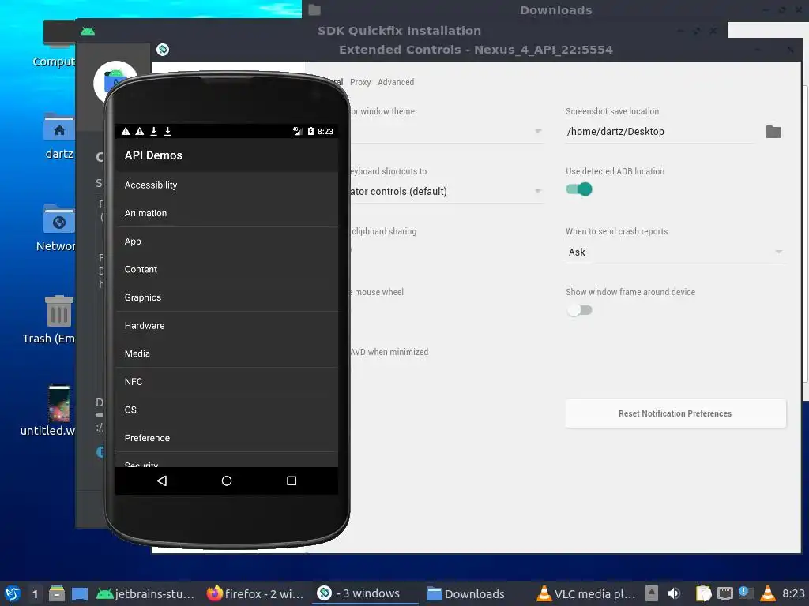Viewport: 809px width, 606px height.
Task: Open the file manager taskbar launcher
Action: (x=57, y=593)
